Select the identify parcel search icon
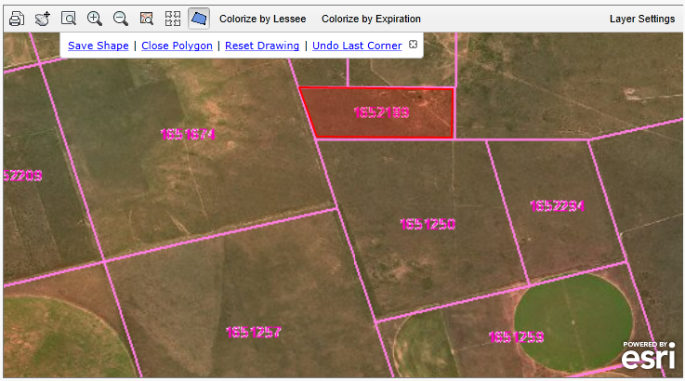This screenshot has width=685, height=381. click(x=146, y=19)
